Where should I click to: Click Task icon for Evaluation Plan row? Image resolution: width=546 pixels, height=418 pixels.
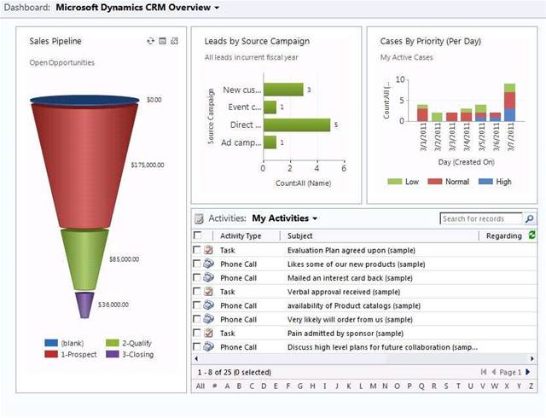point(208,250)
